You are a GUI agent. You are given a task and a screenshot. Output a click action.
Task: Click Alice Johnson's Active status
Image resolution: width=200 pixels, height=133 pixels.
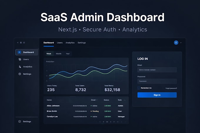coord(94,106)
